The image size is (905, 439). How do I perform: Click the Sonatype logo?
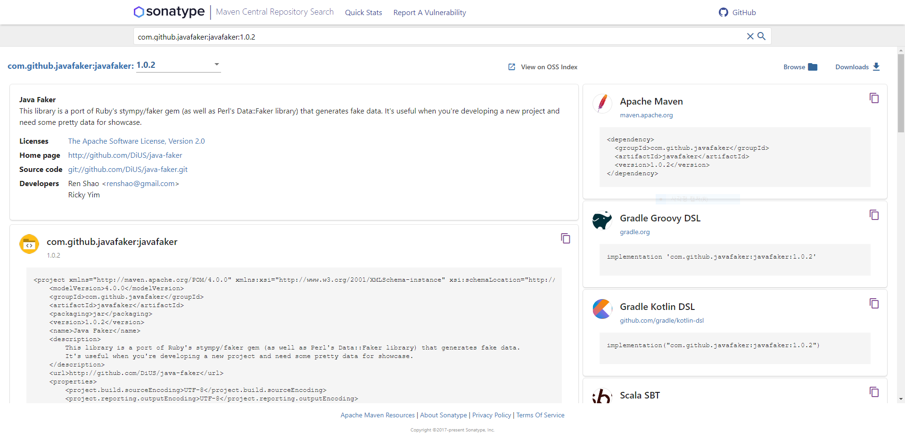[169, 12]
